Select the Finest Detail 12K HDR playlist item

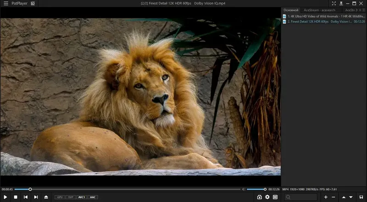click(x=324, y=22)
